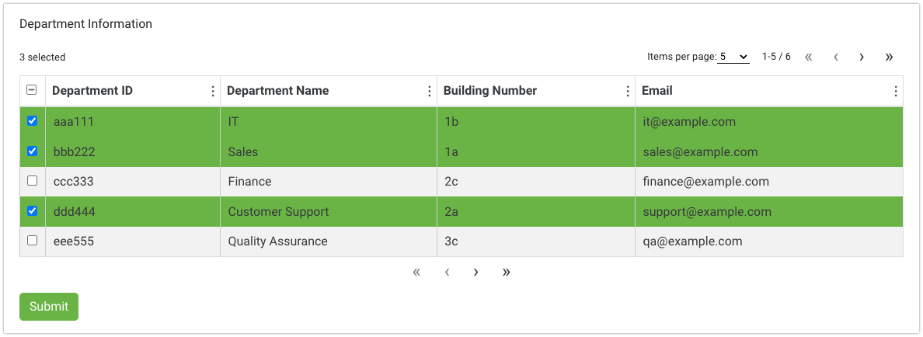Open Building Number column menu icon

628,92
